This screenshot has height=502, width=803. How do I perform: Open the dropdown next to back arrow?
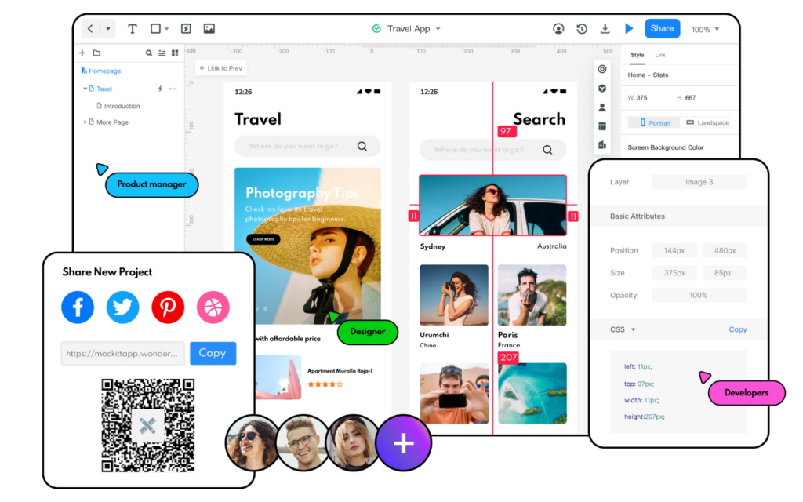pyautogui.click(x=108, y=29)
